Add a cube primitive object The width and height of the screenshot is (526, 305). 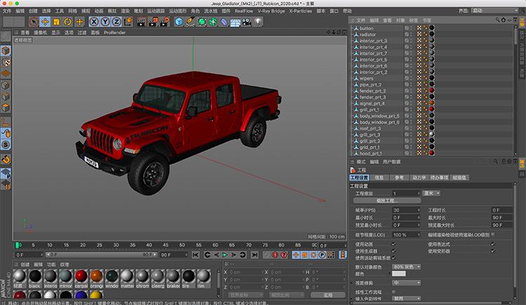pyautogui.click(x=179, y=22)
